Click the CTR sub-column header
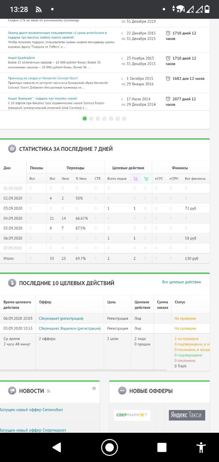219x462 pixels. (98, 179)
